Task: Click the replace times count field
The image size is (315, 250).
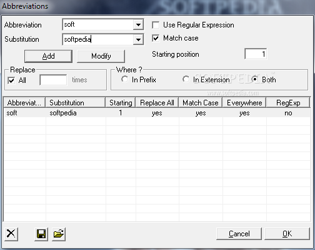Action: tap(53, 80)
